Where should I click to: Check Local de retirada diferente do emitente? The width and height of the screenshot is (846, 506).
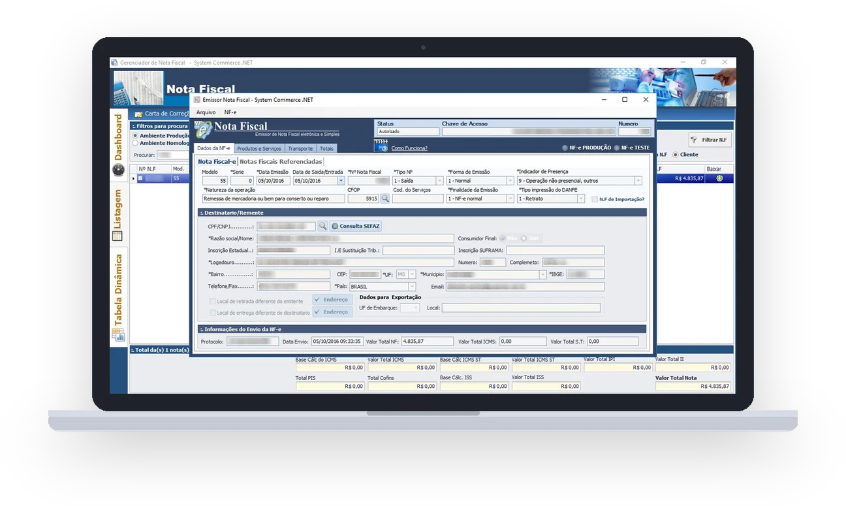click(x=212, y=301)
